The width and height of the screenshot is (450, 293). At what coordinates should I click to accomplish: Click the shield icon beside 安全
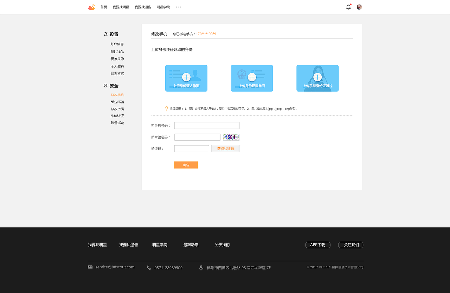tap(105, 85)
